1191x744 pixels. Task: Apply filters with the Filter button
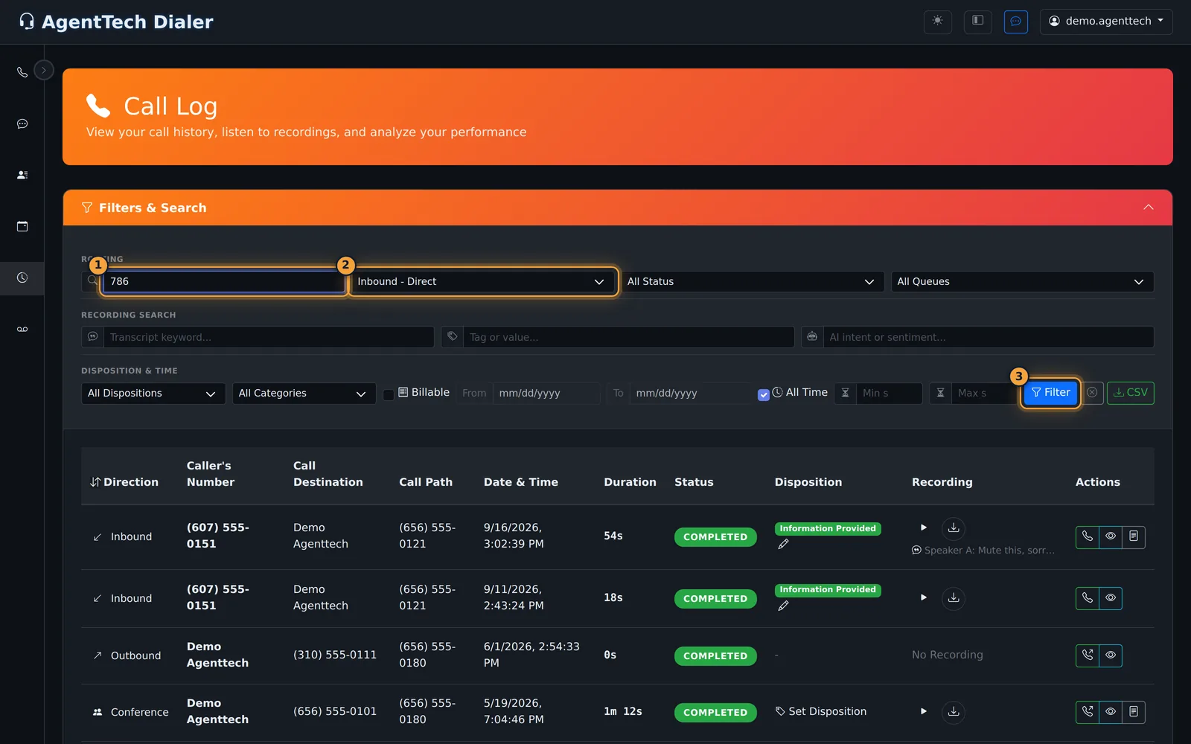[1050, 393]
